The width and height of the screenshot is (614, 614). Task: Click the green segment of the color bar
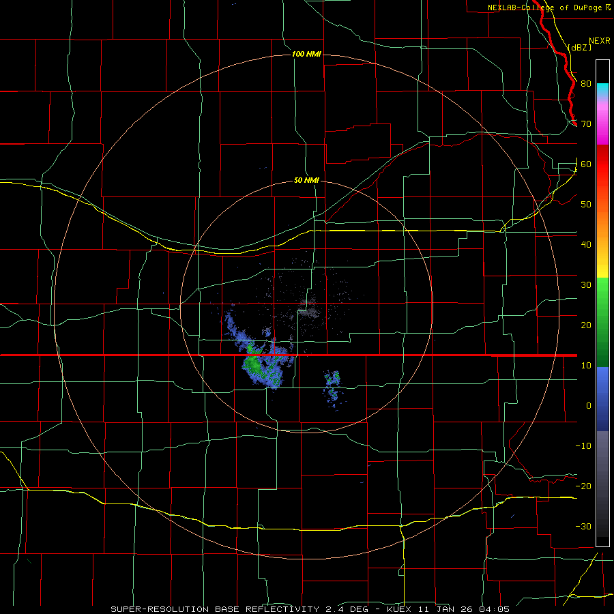(x=602, y=323)
